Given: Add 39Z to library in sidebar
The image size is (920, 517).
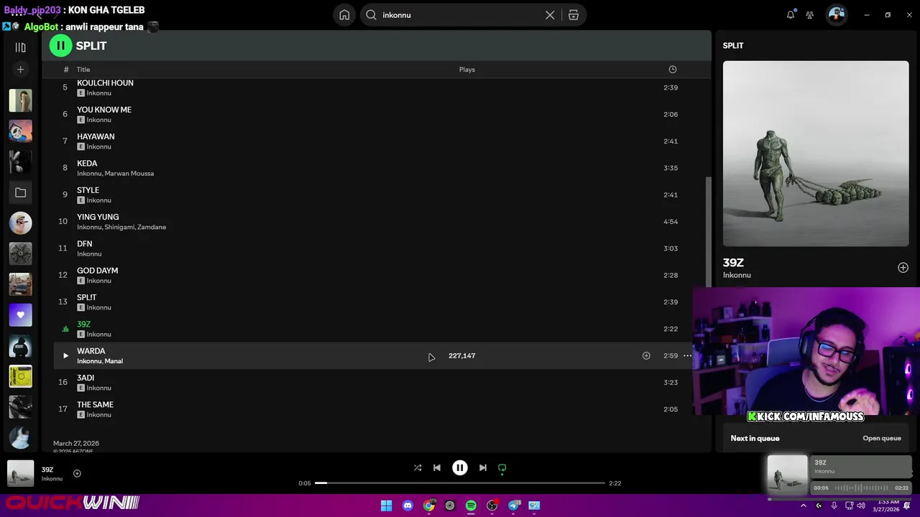Looking at the screenshot, I should pyautogui.click(x=903, y=268).
